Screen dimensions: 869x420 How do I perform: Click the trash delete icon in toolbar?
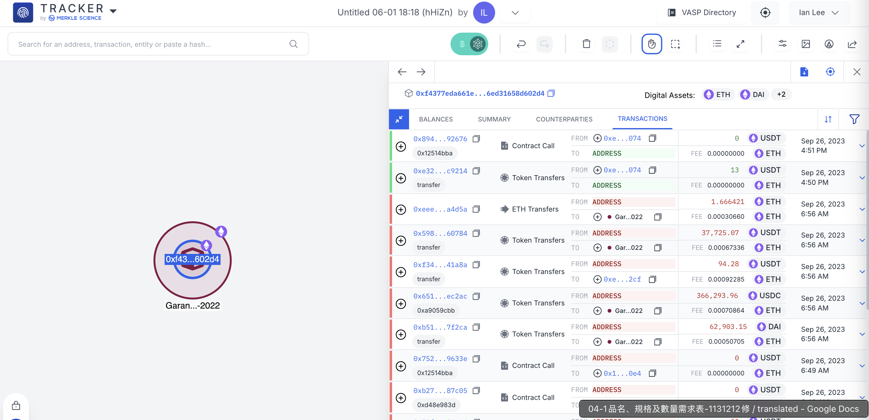586,44
